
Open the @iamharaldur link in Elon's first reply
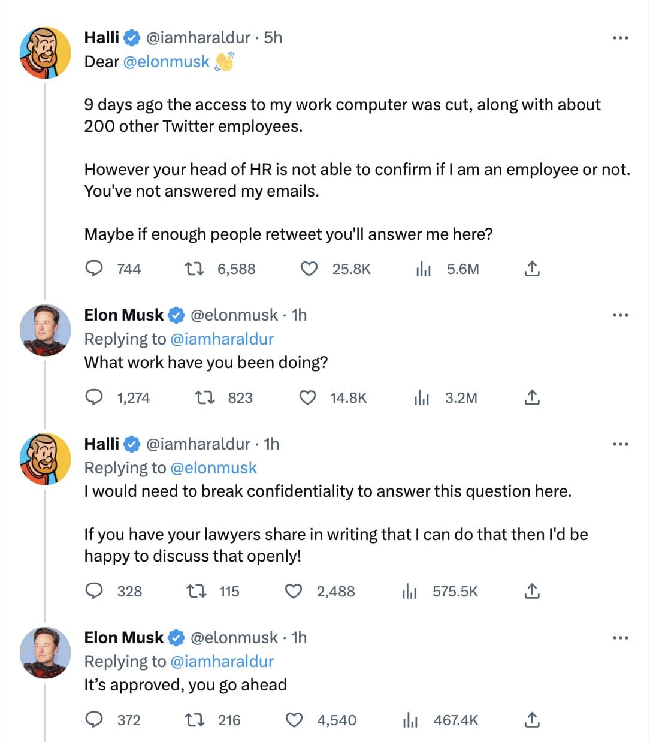pyautogui.click(x=222, y=339)
